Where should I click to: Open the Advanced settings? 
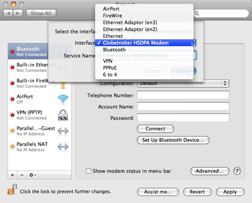point(210,171)
